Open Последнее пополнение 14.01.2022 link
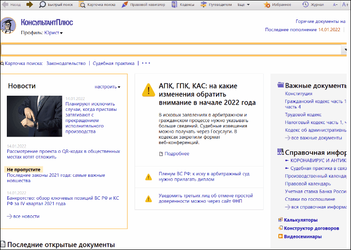This screenshot has width=351, height=250. pyautogui.click(x=302, y=30)
